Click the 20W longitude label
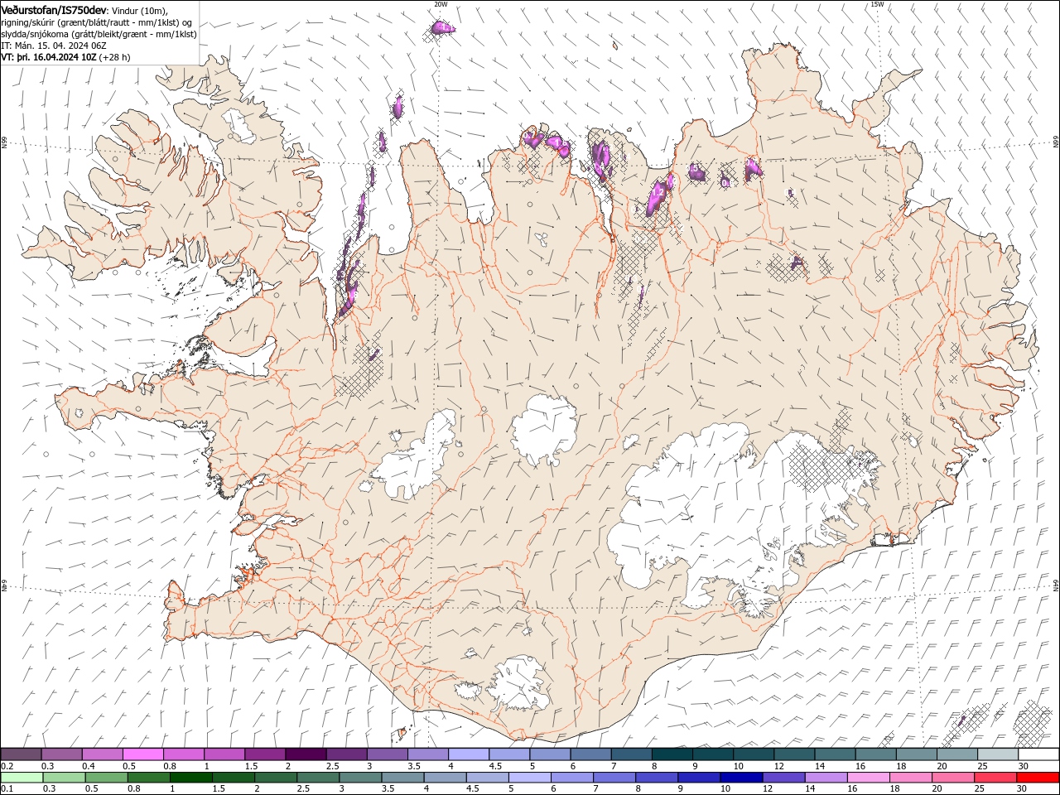Screen dimensions: 1060x795 point(441,4)
